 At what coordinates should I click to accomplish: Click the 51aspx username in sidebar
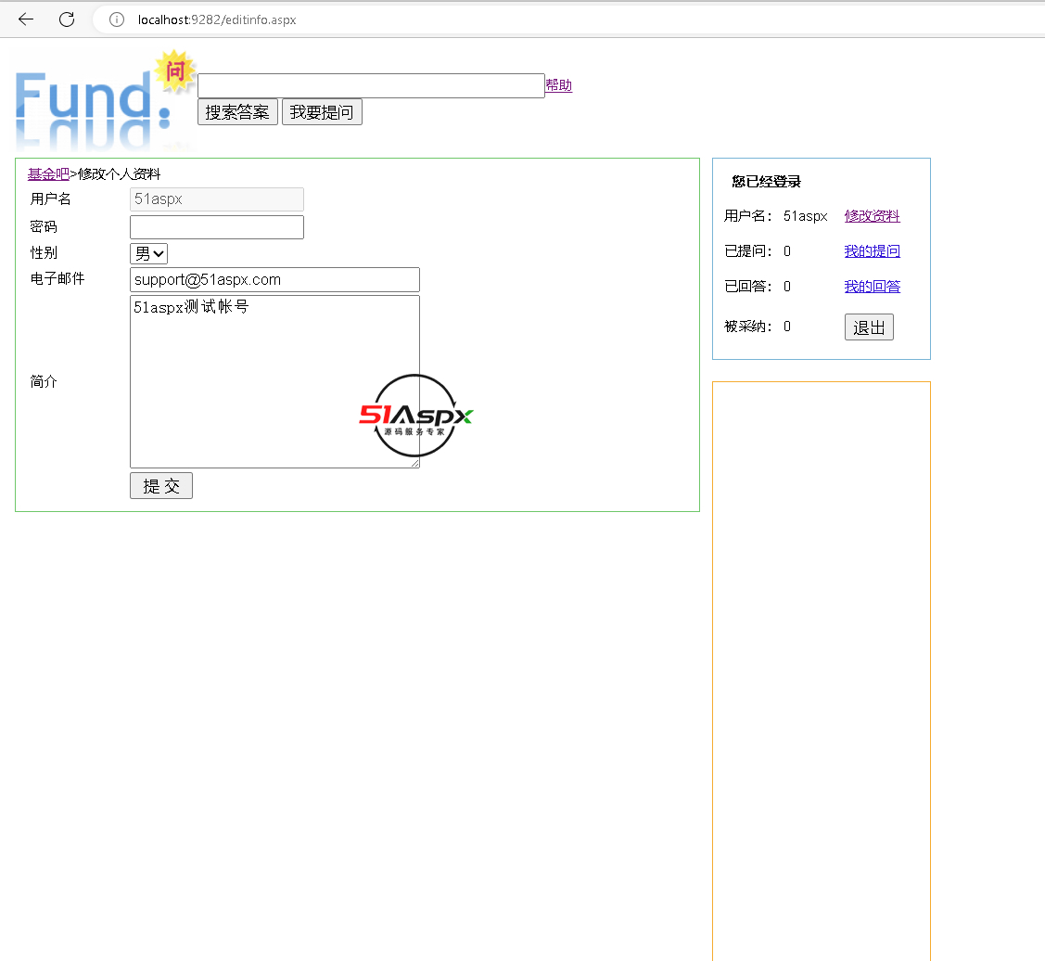tap(805, 216)
